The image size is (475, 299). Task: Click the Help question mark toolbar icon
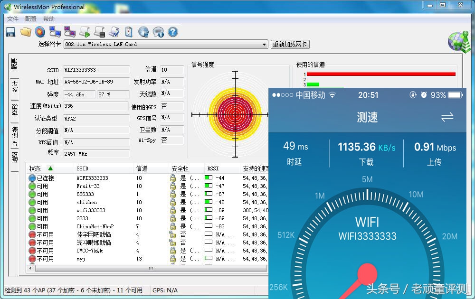[172, 32]
